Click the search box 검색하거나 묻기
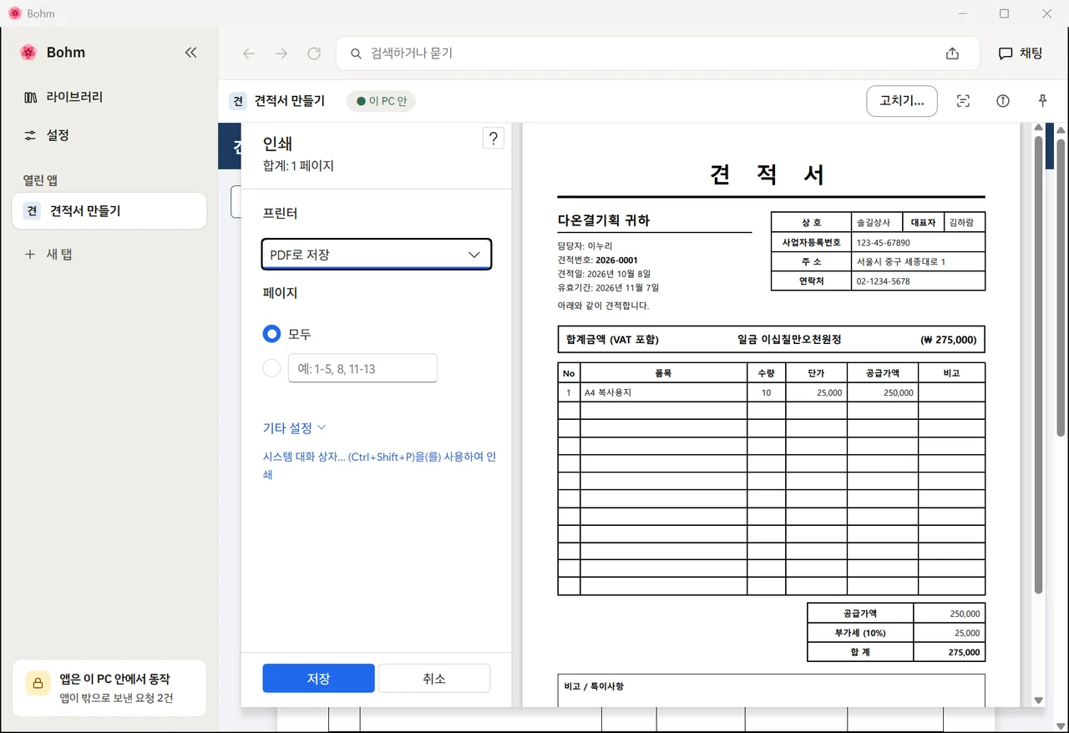The width and height of the screenshot is (1069, 733). tap(658, 53)
